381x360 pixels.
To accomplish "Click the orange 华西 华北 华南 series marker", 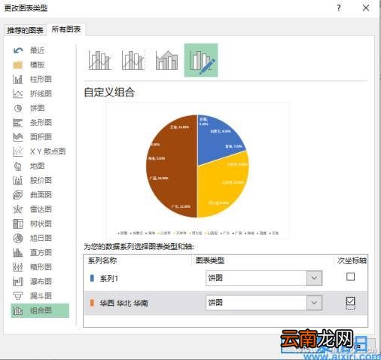I will pyautogui.click(x=92, y=303).
